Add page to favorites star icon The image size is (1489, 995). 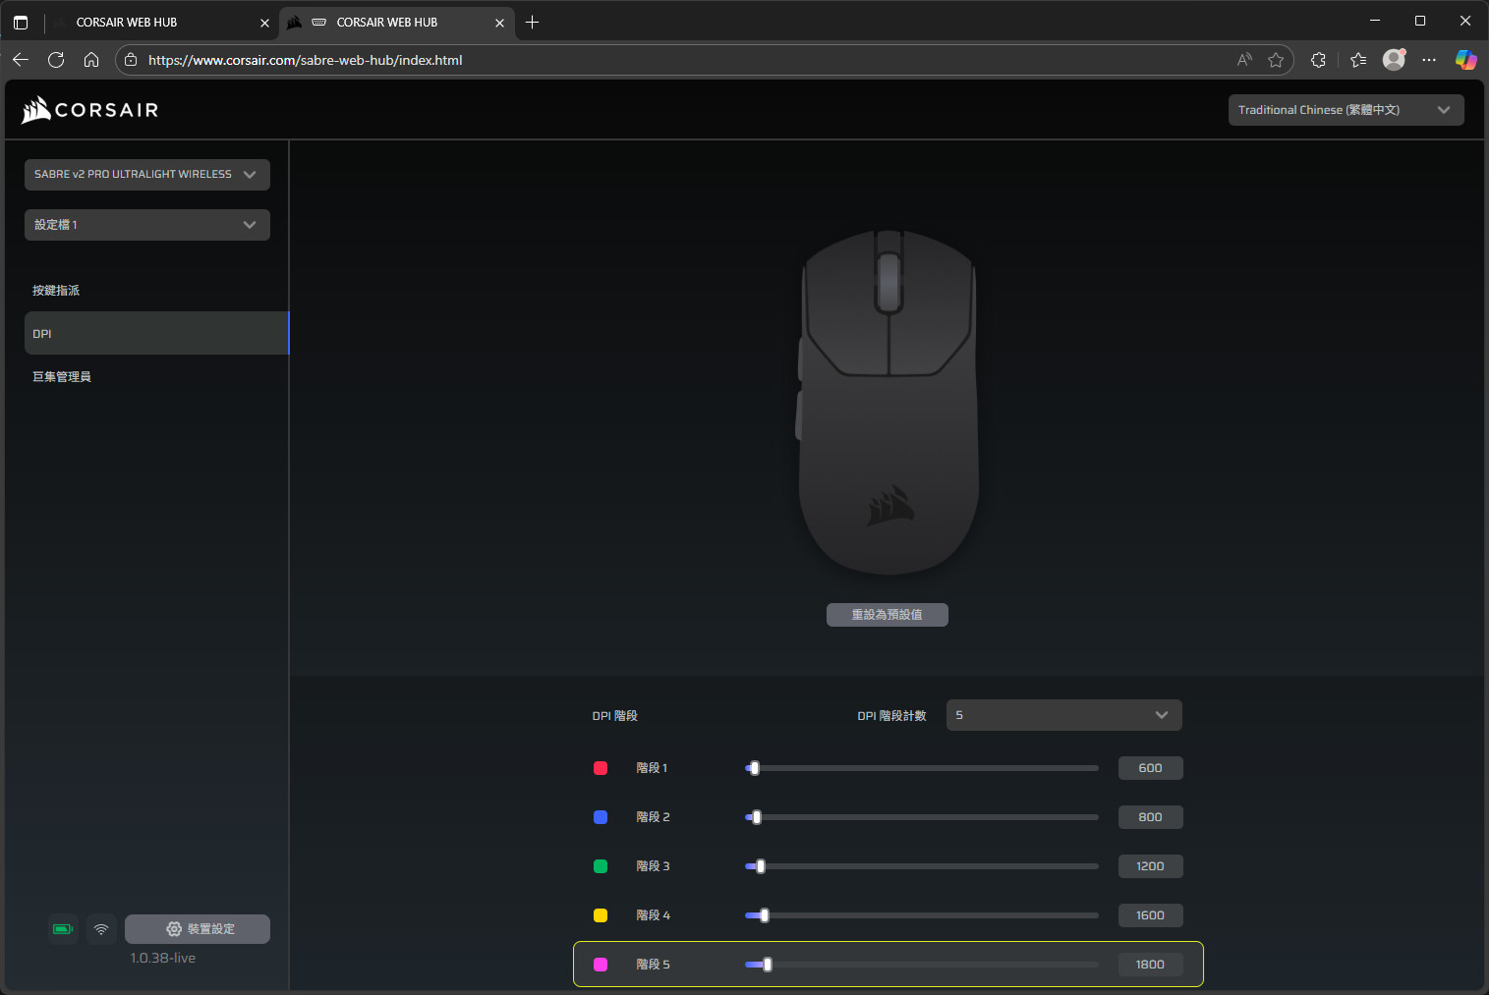point(1276,60)
